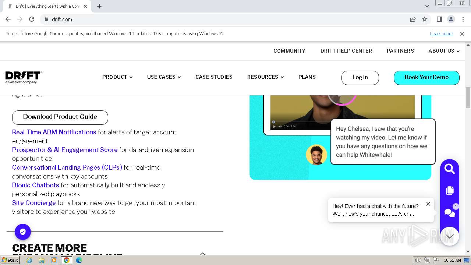
Task: Open Real-Time ABM Notifications link
Action: [x=54, y=132]
